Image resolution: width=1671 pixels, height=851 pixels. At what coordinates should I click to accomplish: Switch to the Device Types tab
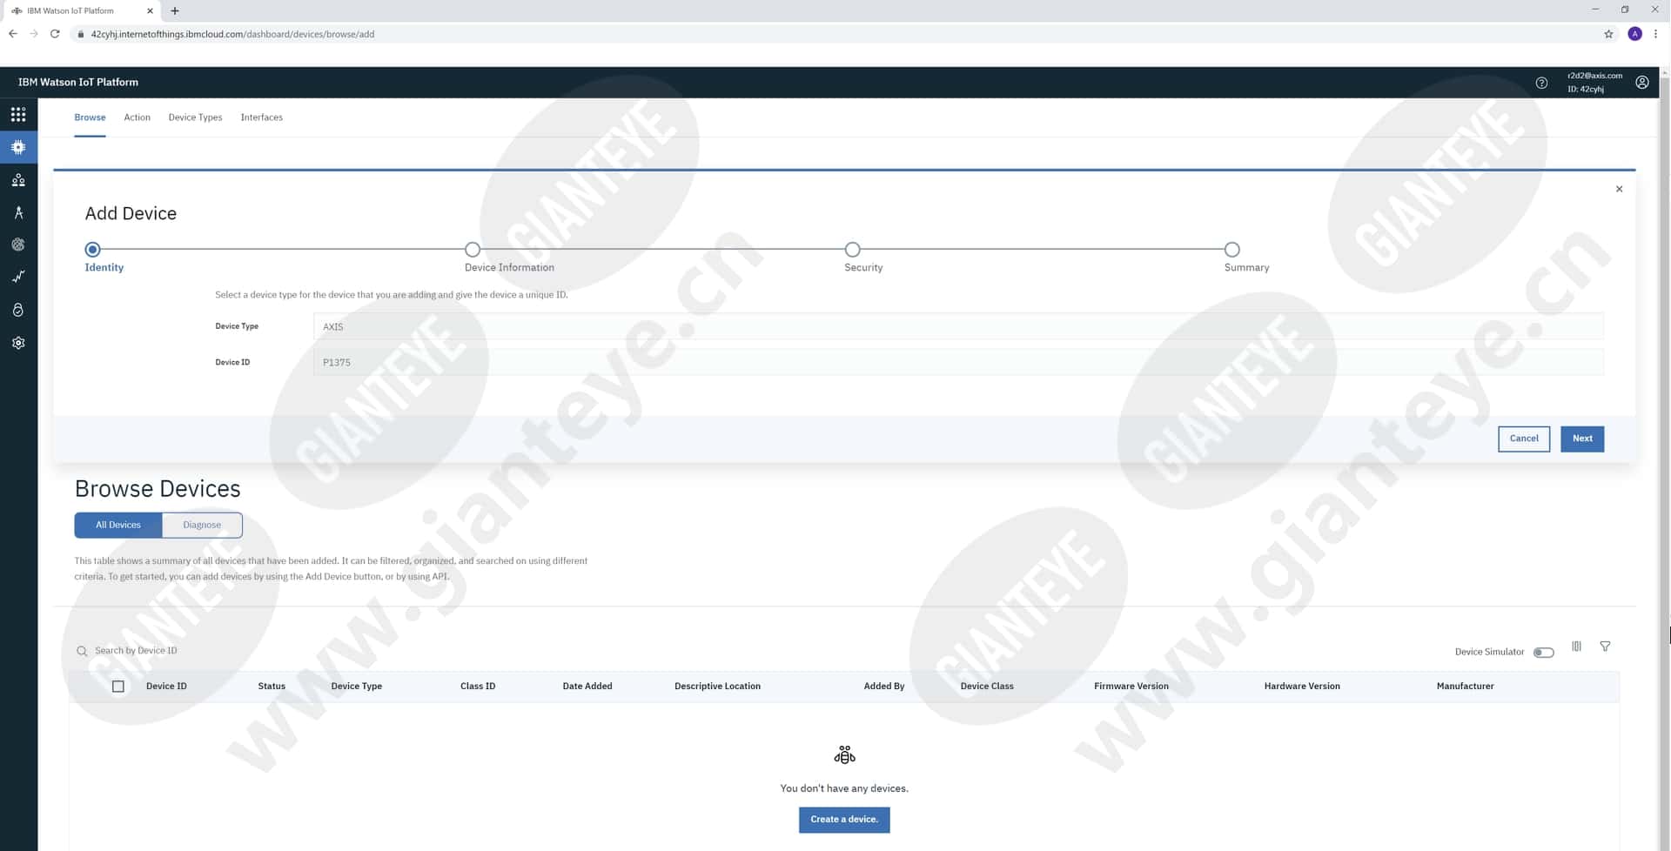coord(195,117)
